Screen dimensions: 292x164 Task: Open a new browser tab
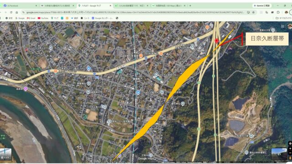click(x=190, y=6)
